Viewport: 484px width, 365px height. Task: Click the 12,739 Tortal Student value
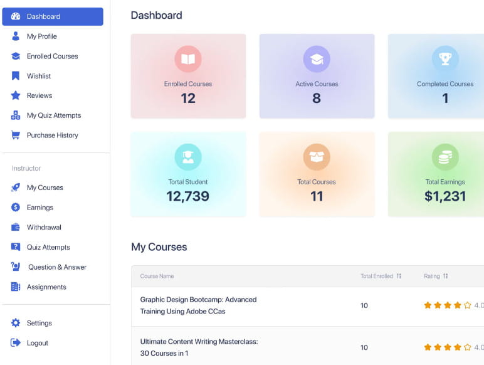pos(188,196)
